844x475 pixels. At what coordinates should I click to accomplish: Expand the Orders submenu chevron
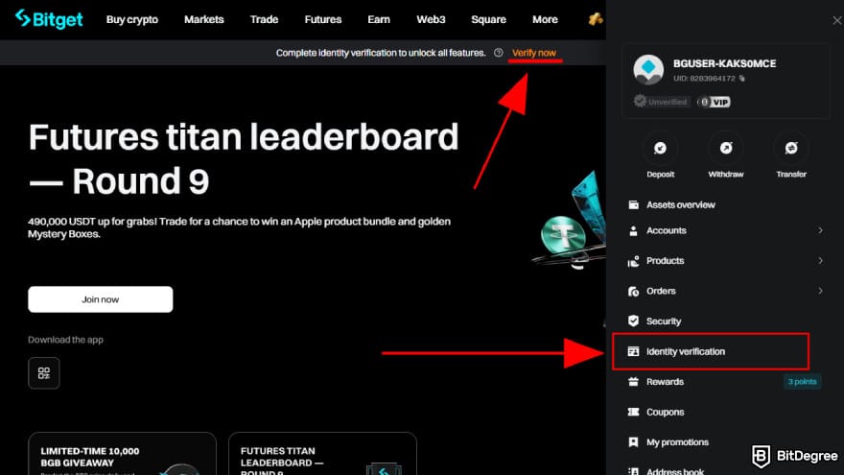pyautogui.click(x=820, y=291)
